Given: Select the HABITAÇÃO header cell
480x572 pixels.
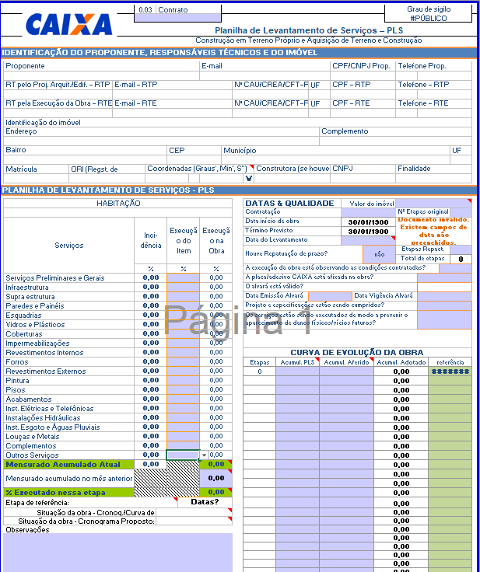Looking at the screenshot, I should click(118, 203).
